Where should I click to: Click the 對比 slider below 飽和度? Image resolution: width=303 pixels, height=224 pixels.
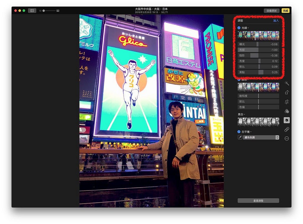[258, 101]
